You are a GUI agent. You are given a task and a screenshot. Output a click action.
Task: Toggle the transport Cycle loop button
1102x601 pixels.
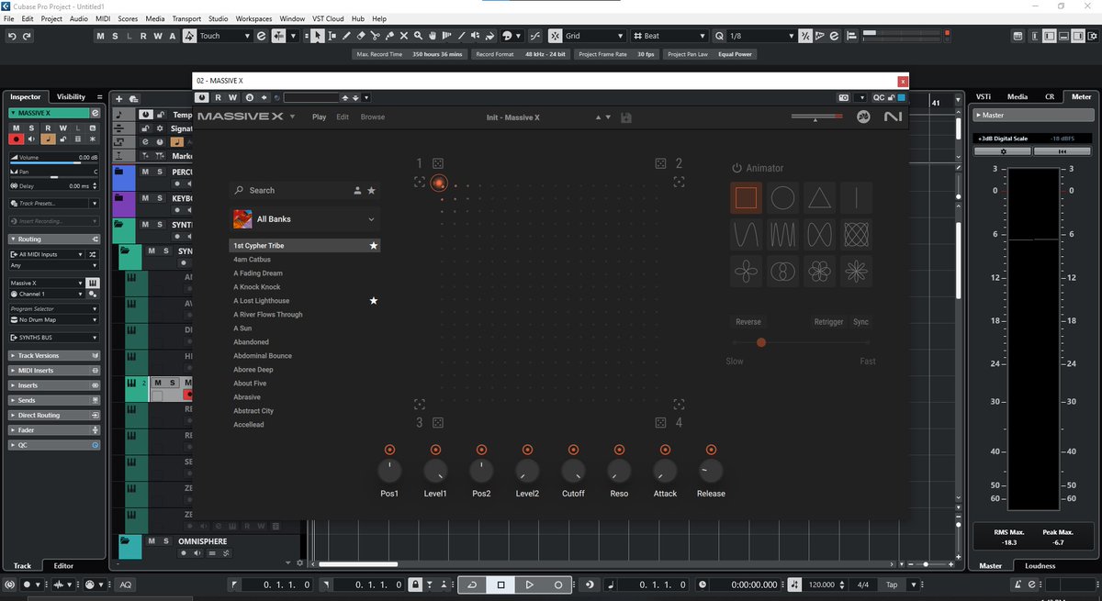point(471,584)
